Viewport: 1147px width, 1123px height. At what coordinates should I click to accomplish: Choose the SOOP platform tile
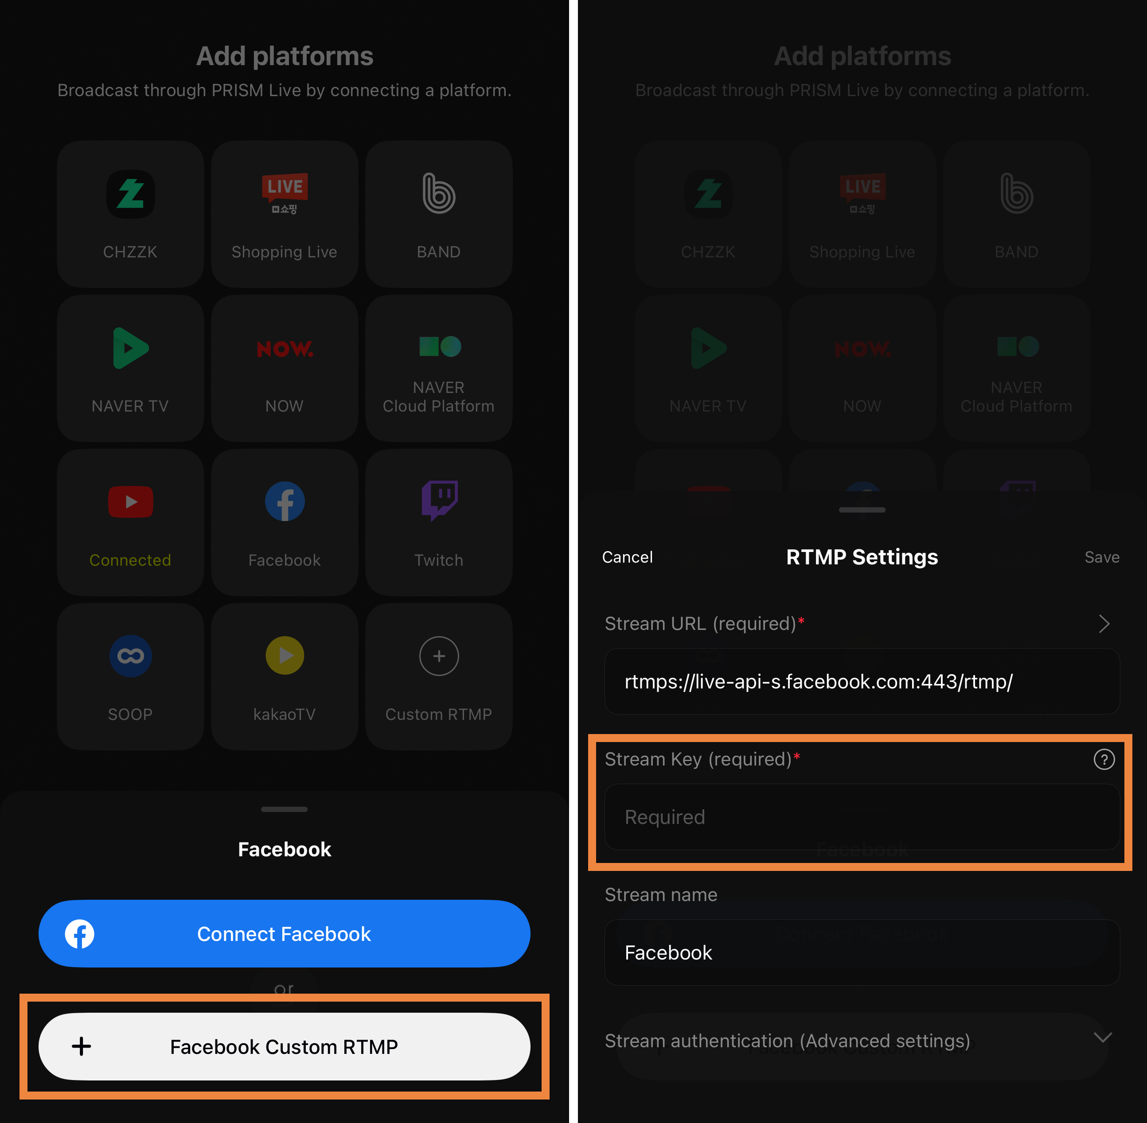[130, 676]
